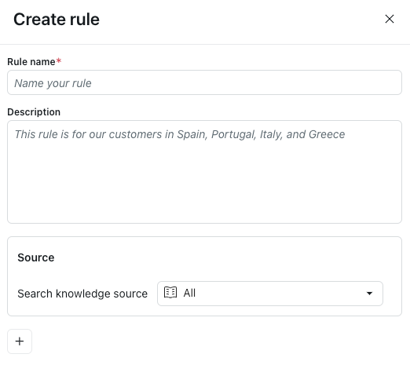This screenshot has height=365, width=410.
Task: Click the Spain, Portugal, Italy placeholder text
Action: click(x=180, y=134)
